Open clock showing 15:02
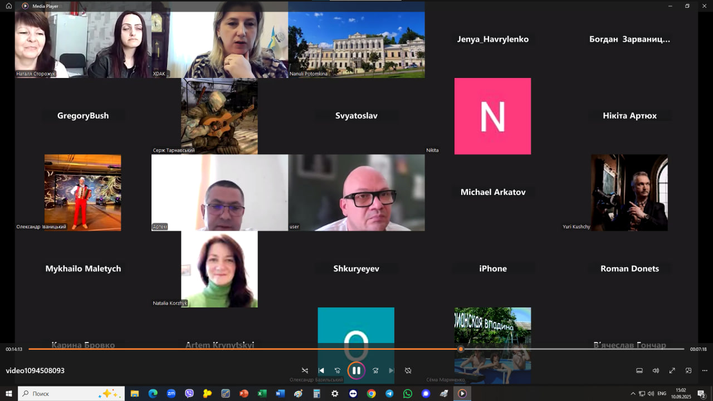The height and width of the screenshot is (401, 713). (681, 394)
